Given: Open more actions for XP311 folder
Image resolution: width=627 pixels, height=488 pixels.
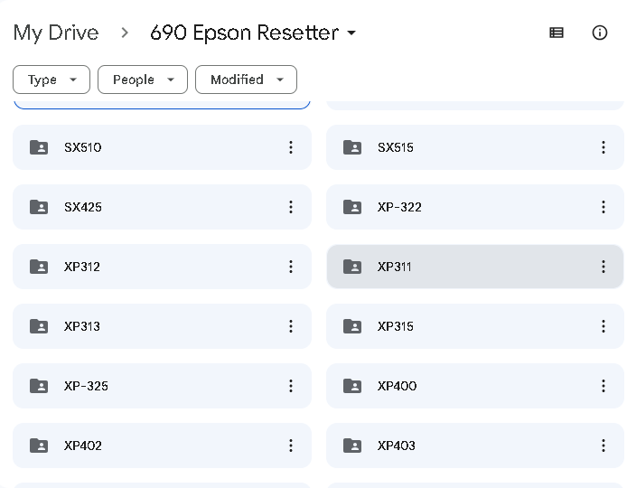Looking at the screenshot, I should (x=604, y=267).
